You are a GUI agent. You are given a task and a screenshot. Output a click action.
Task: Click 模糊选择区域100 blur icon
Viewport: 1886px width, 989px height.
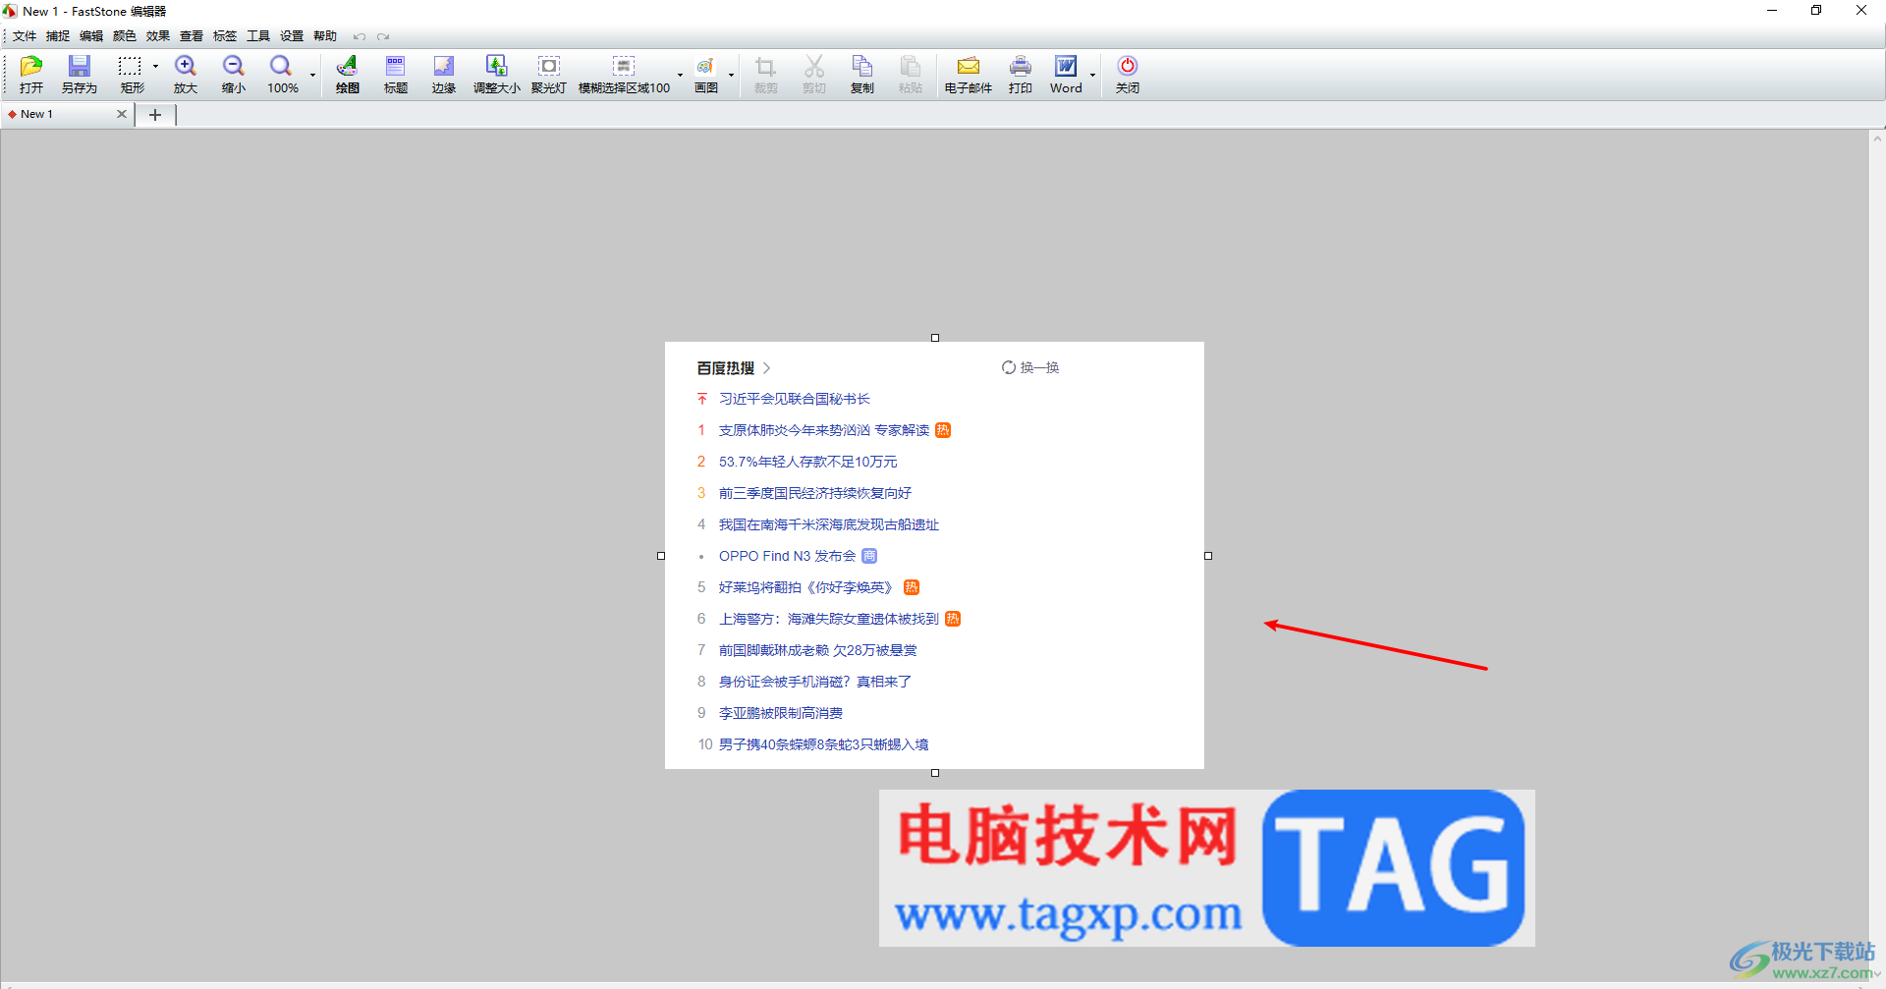pyautogui.click(x=624, y=75)
